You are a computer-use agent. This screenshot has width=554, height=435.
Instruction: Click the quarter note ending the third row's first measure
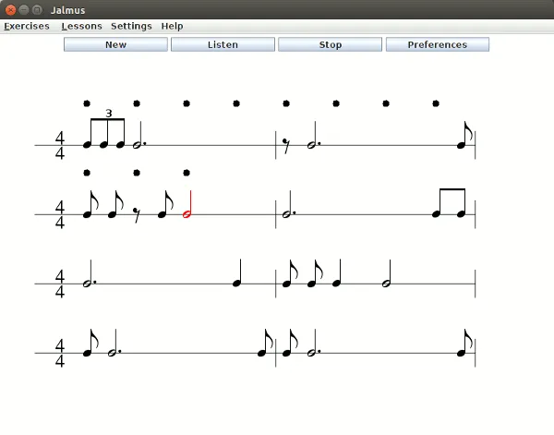click(237, 273)
